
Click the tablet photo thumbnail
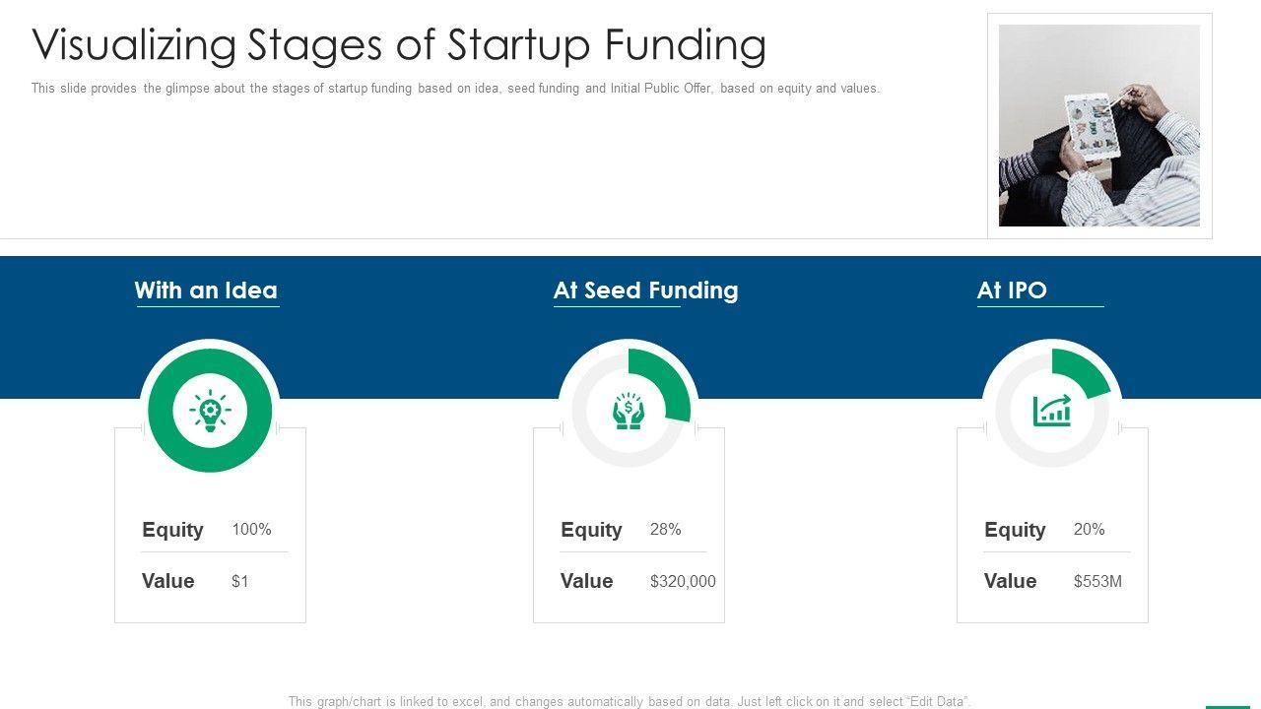pyautogui.click(x=1099, y=126)
